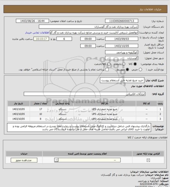The height and width of the screenshot is (187, 170).
Task: Click row 1 UPS item name
Action: tap(104, 109)
